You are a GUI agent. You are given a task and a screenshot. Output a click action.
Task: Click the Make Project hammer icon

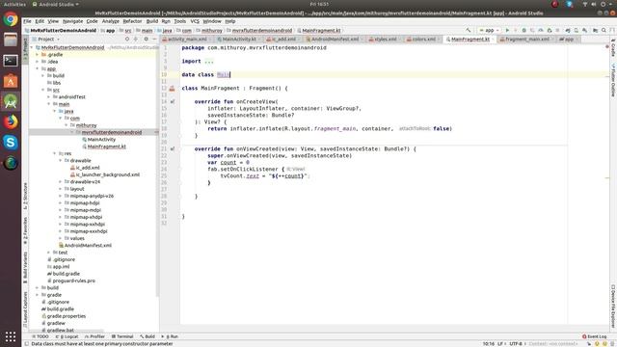click(468, 30)
